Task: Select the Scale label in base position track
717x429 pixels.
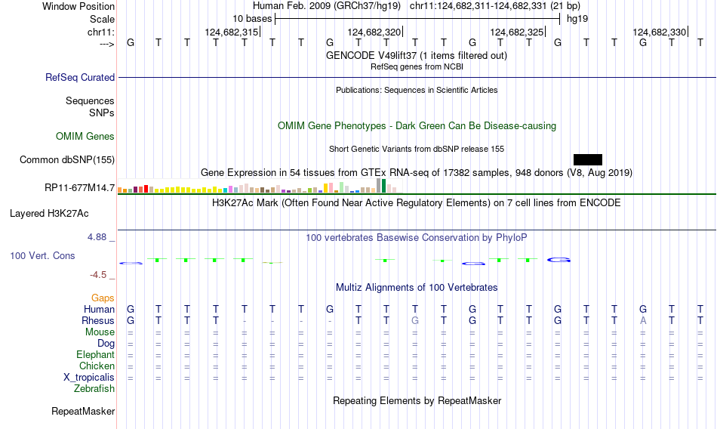Action: (x=102, y=19)
